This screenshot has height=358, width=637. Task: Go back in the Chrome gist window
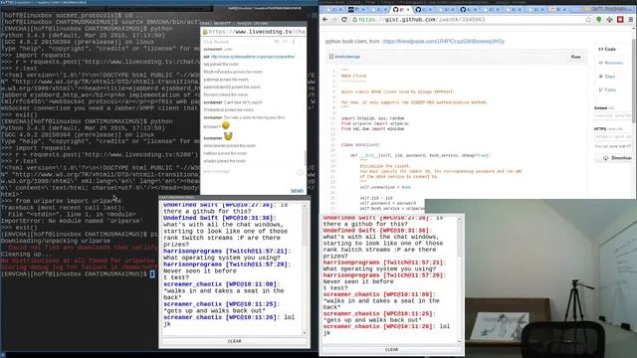pos(325,19)
